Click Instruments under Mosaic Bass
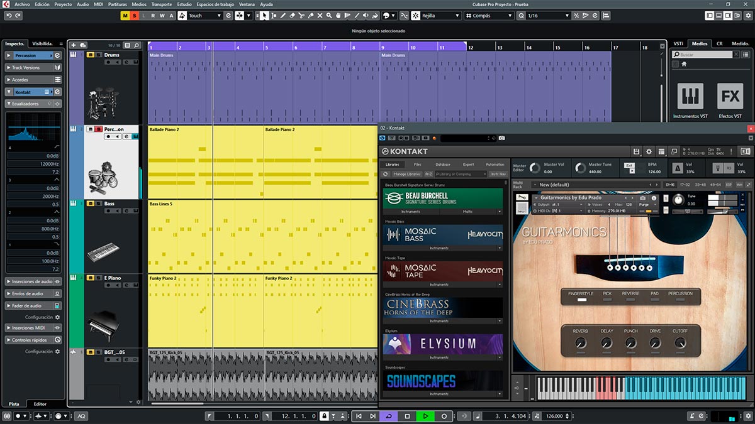Image resolution: width=755 pixels, height=424 pixels. 439,248
